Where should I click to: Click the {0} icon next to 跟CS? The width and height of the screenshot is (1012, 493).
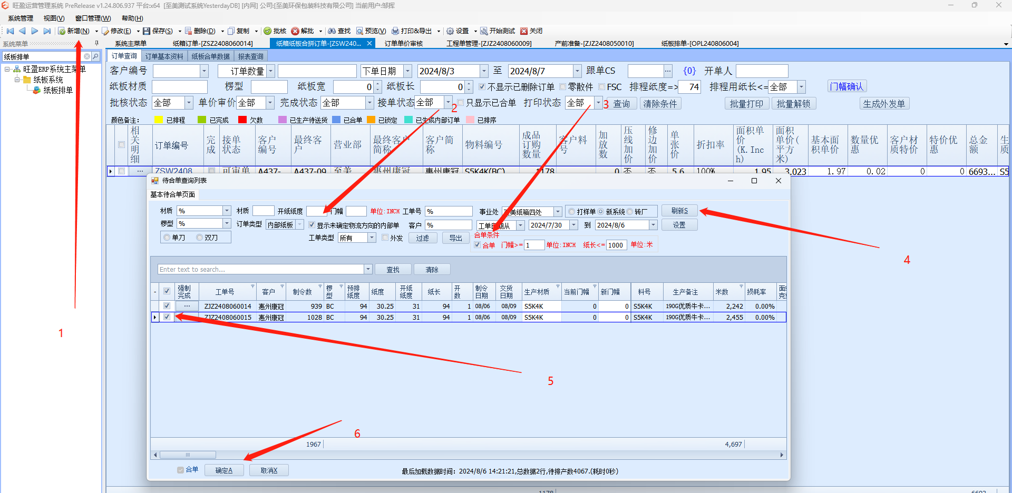(x=689, y=71)
